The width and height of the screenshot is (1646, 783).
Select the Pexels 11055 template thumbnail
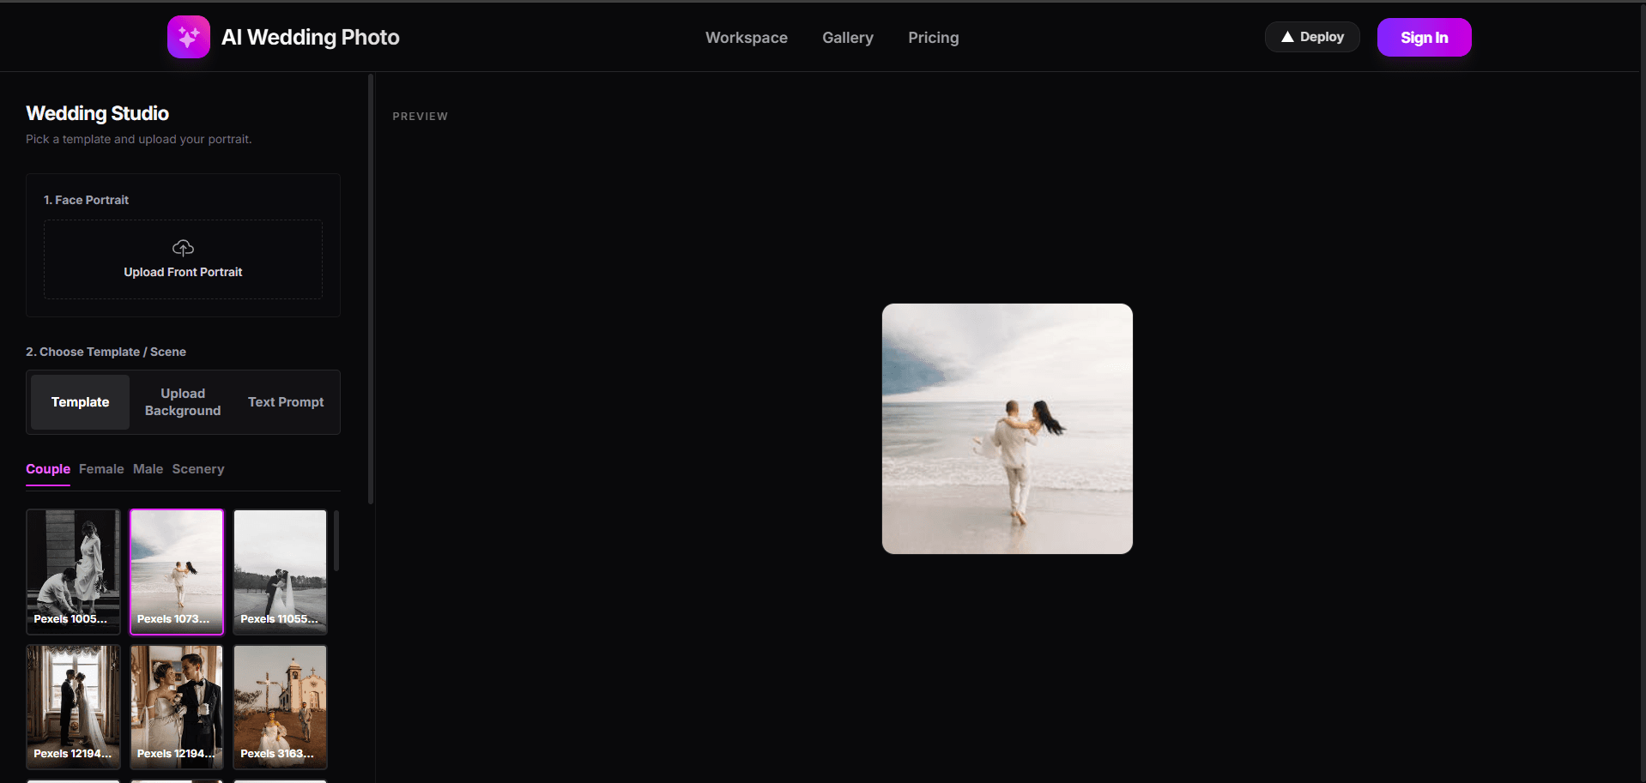pos(280,571)
